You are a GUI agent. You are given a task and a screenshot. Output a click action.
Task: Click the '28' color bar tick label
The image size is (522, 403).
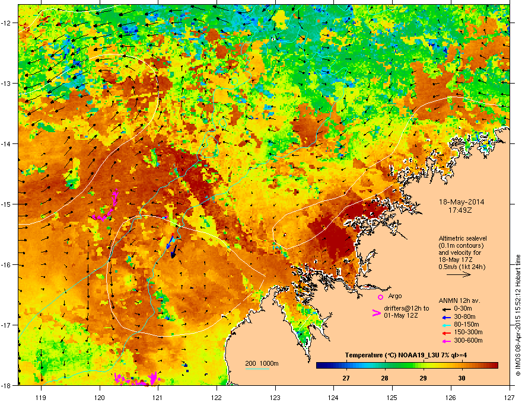coord(384,378)
